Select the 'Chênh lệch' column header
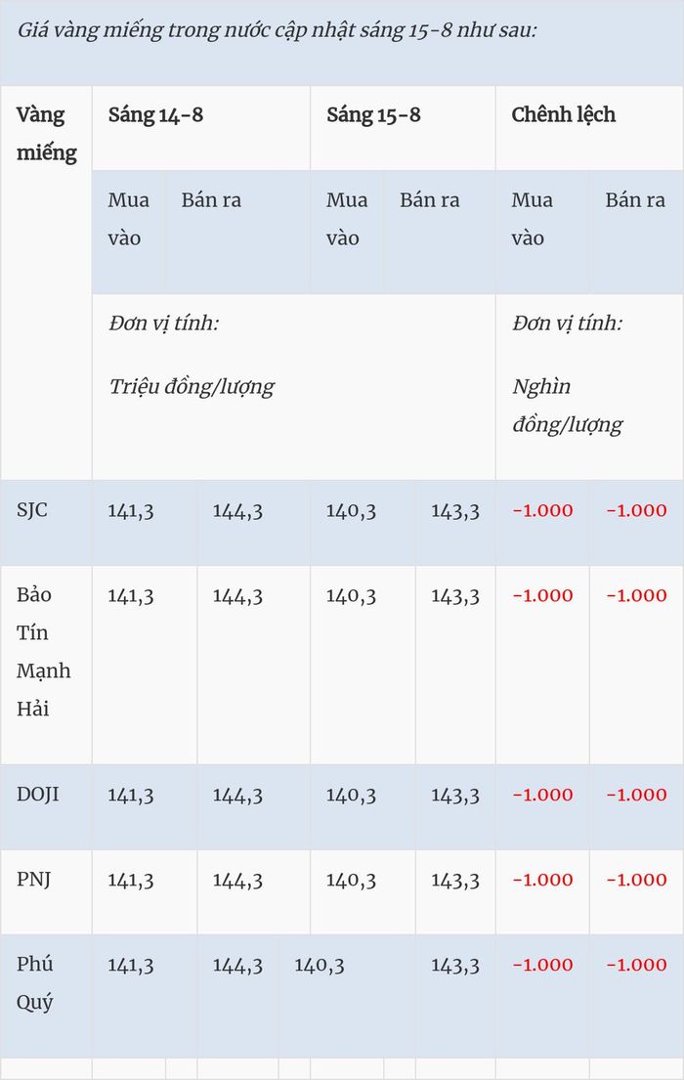This screenshot has width=684, height=1080. (564, 114)
